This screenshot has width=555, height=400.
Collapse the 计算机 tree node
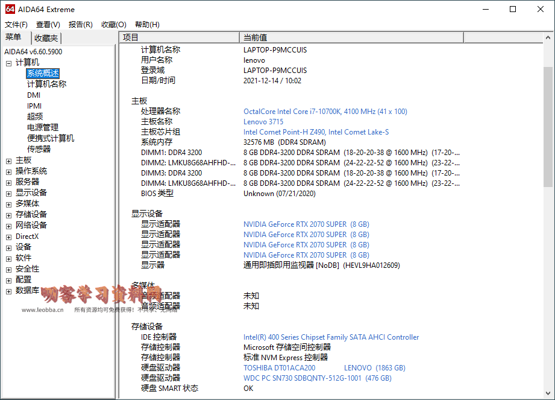9,63
